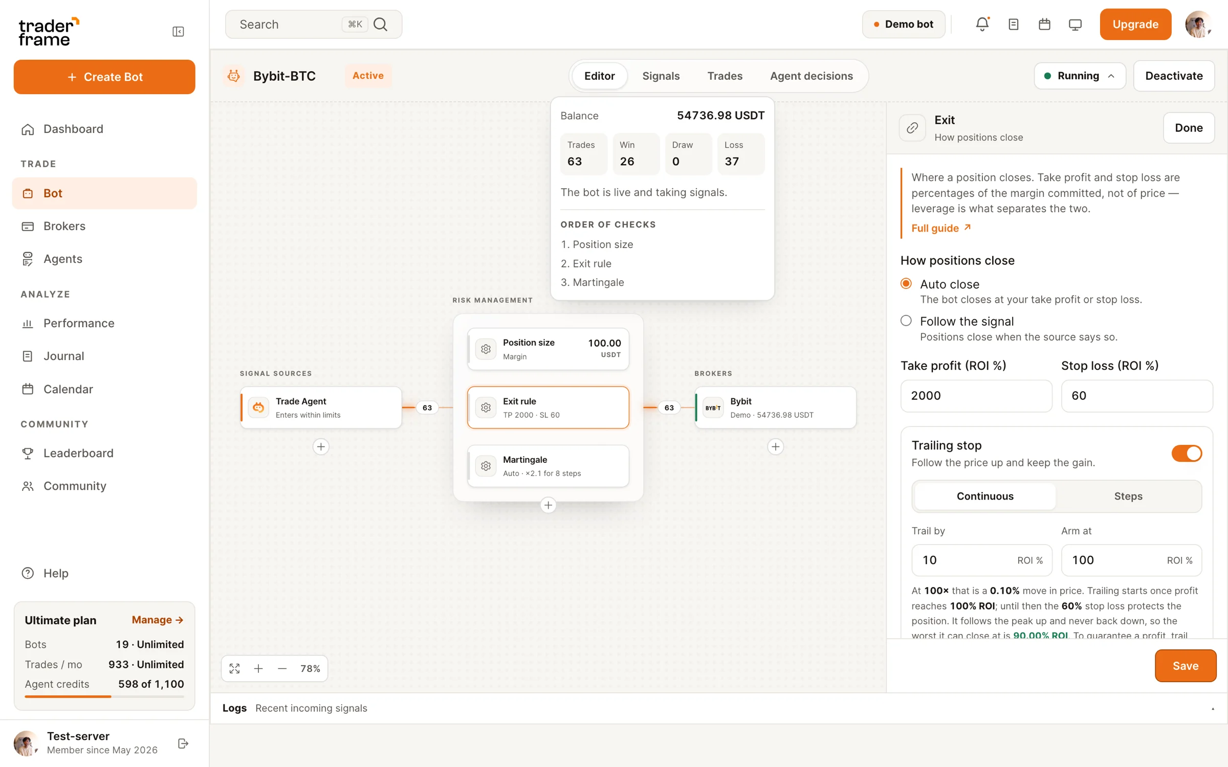Open the calendar icon in top bar

tap(1044, 24)
